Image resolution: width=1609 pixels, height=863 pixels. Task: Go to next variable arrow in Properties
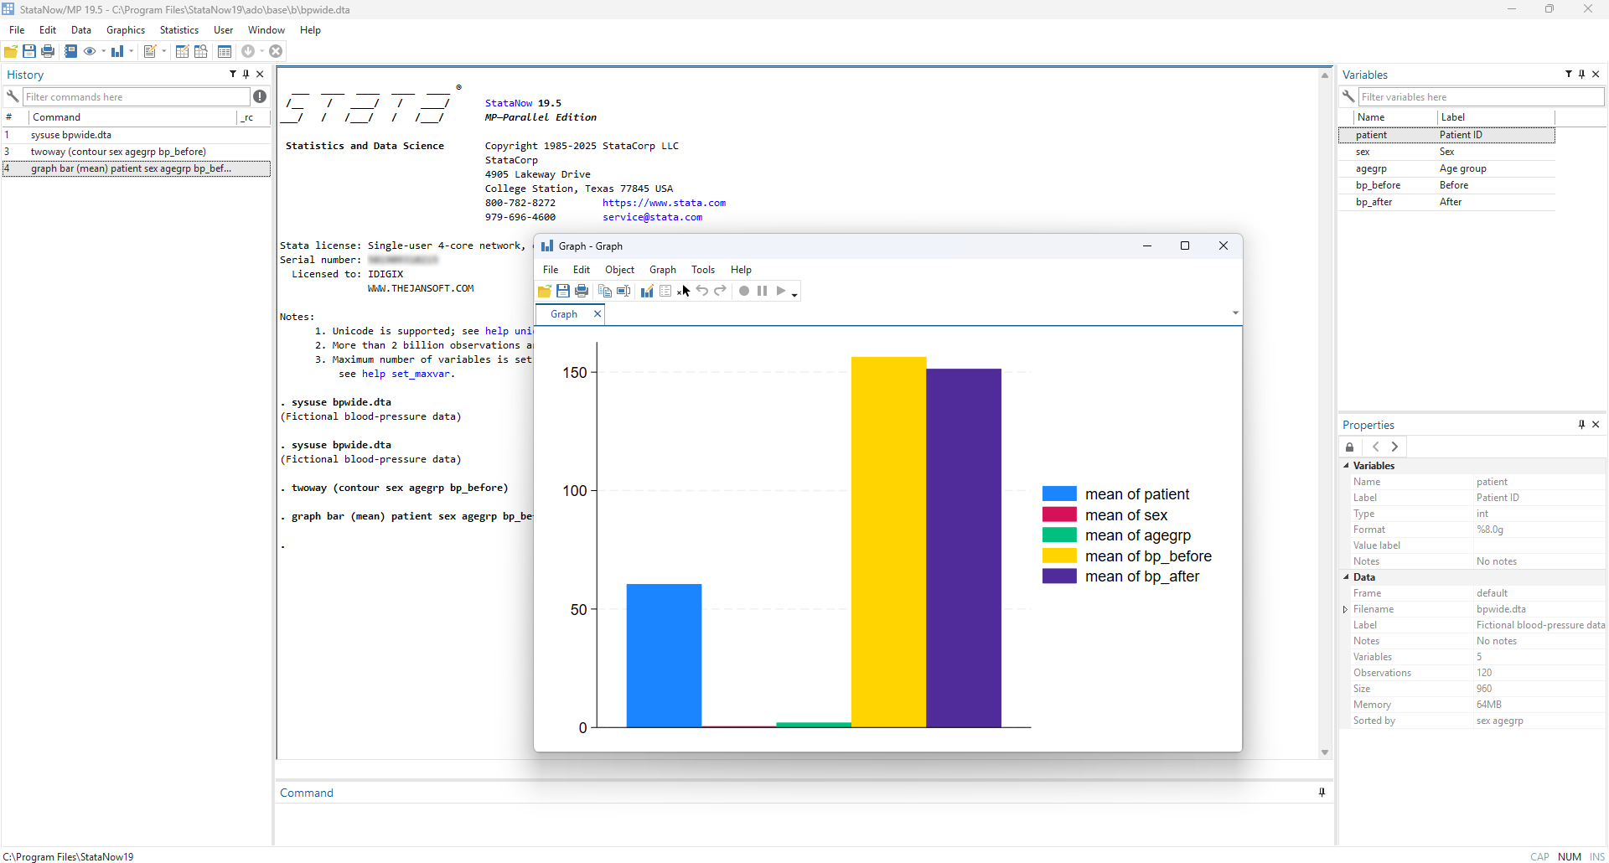pos(1395,447)
